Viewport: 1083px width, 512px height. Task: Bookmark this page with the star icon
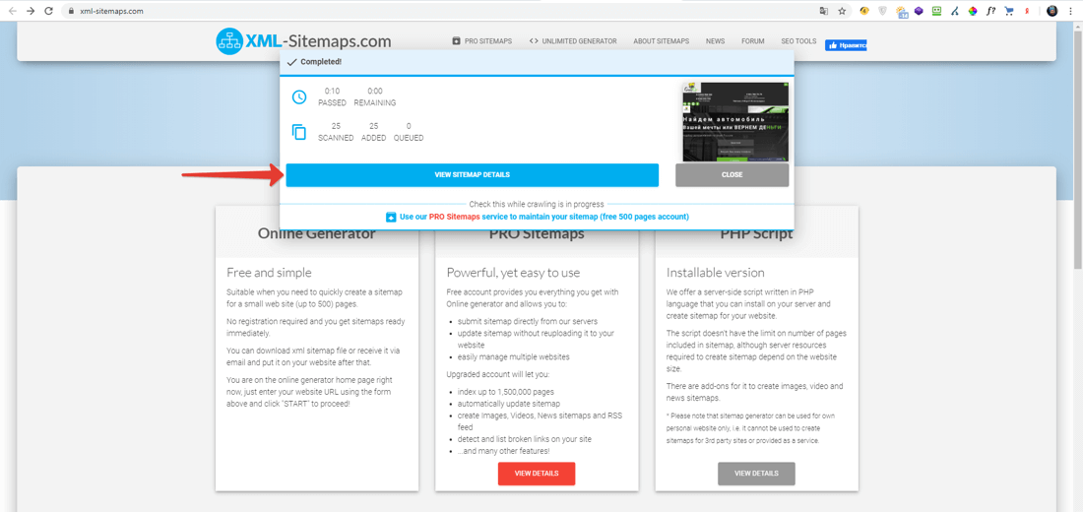(x=842, y=11)
